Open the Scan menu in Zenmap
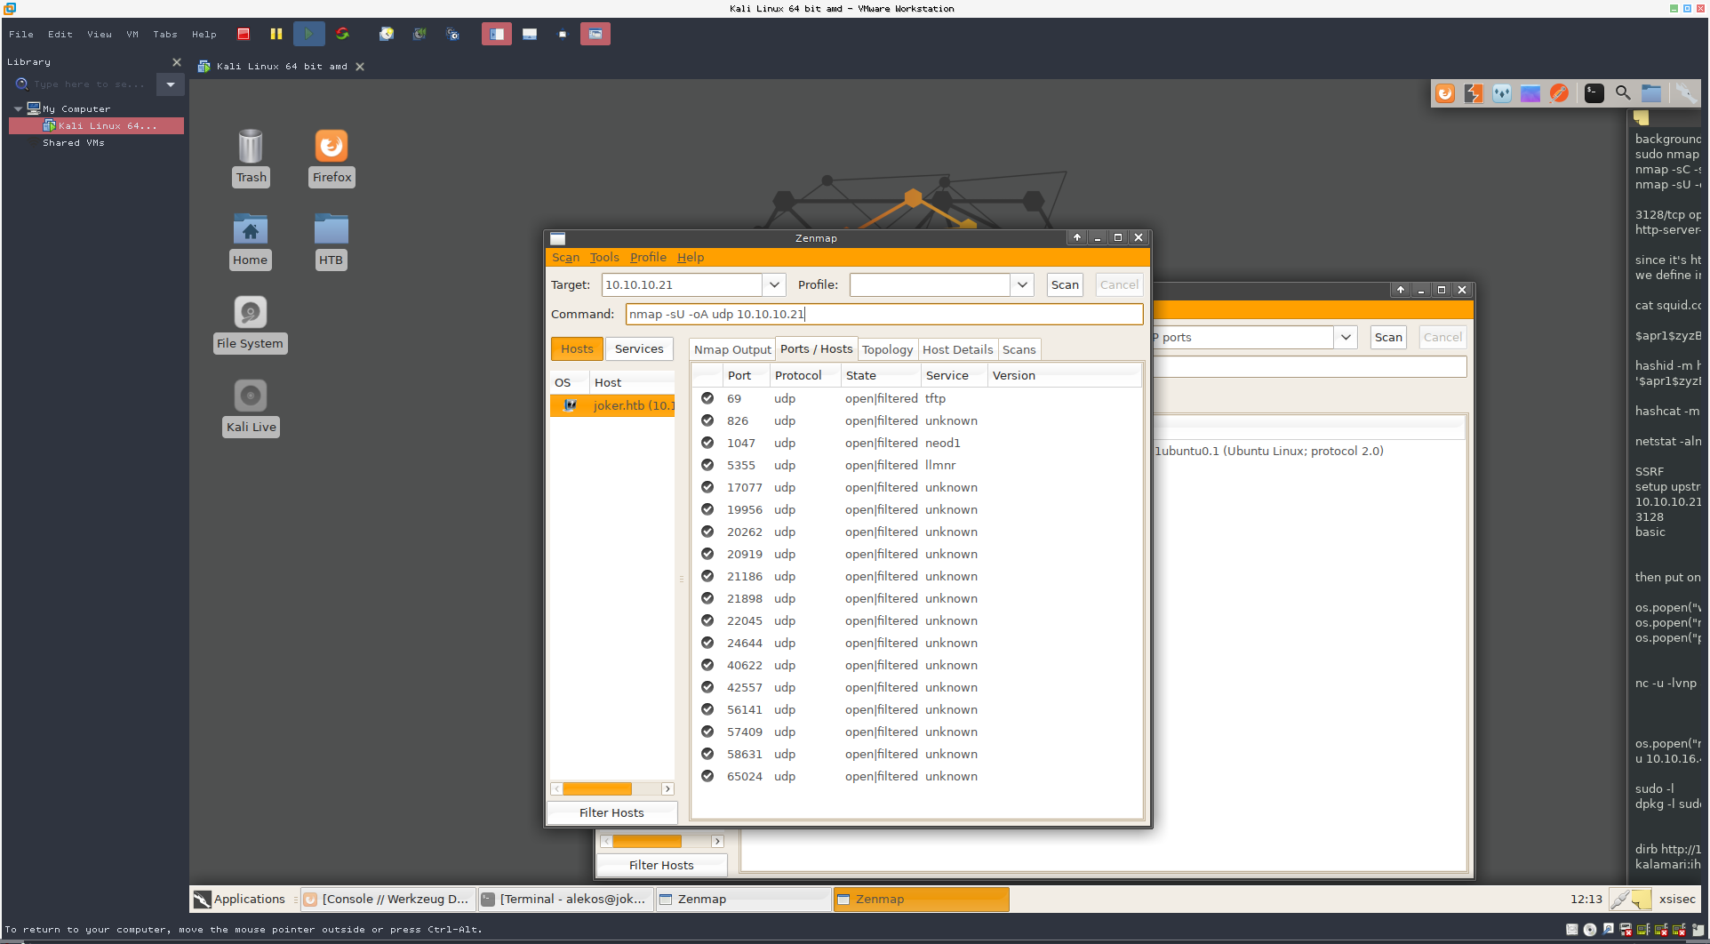The width and height of the screenshot is (1710, 944). point(565,257)
